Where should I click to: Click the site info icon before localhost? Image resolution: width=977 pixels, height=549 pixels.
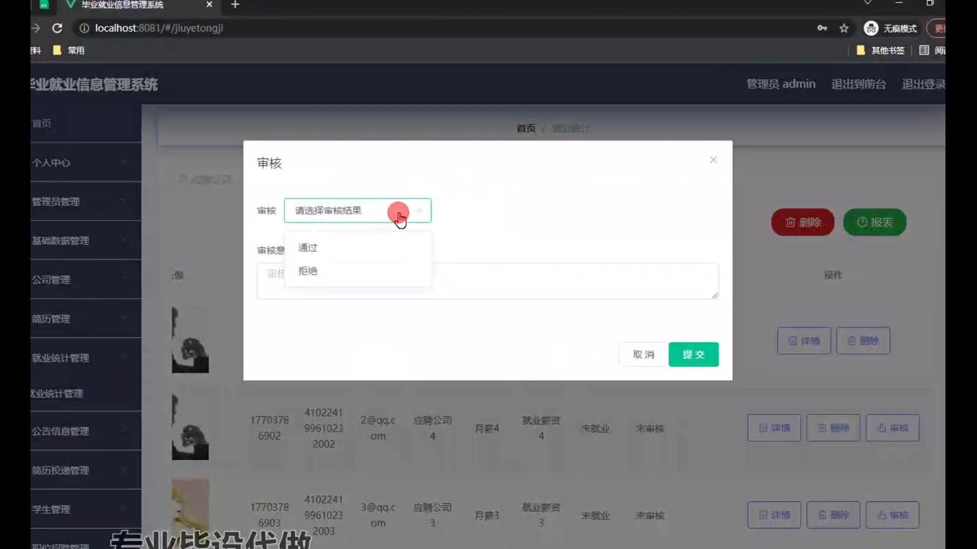coord(84,28)
